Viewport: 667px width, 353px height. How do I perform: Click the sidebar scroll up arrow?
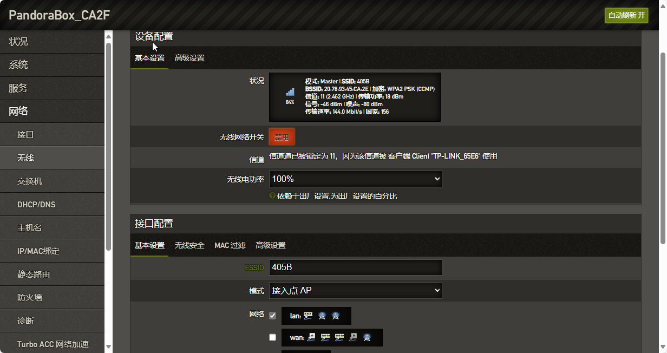coord(108,37)
